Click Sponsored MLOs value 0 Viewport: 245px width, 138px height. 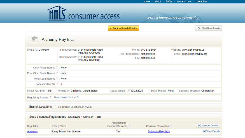point(61,84)
